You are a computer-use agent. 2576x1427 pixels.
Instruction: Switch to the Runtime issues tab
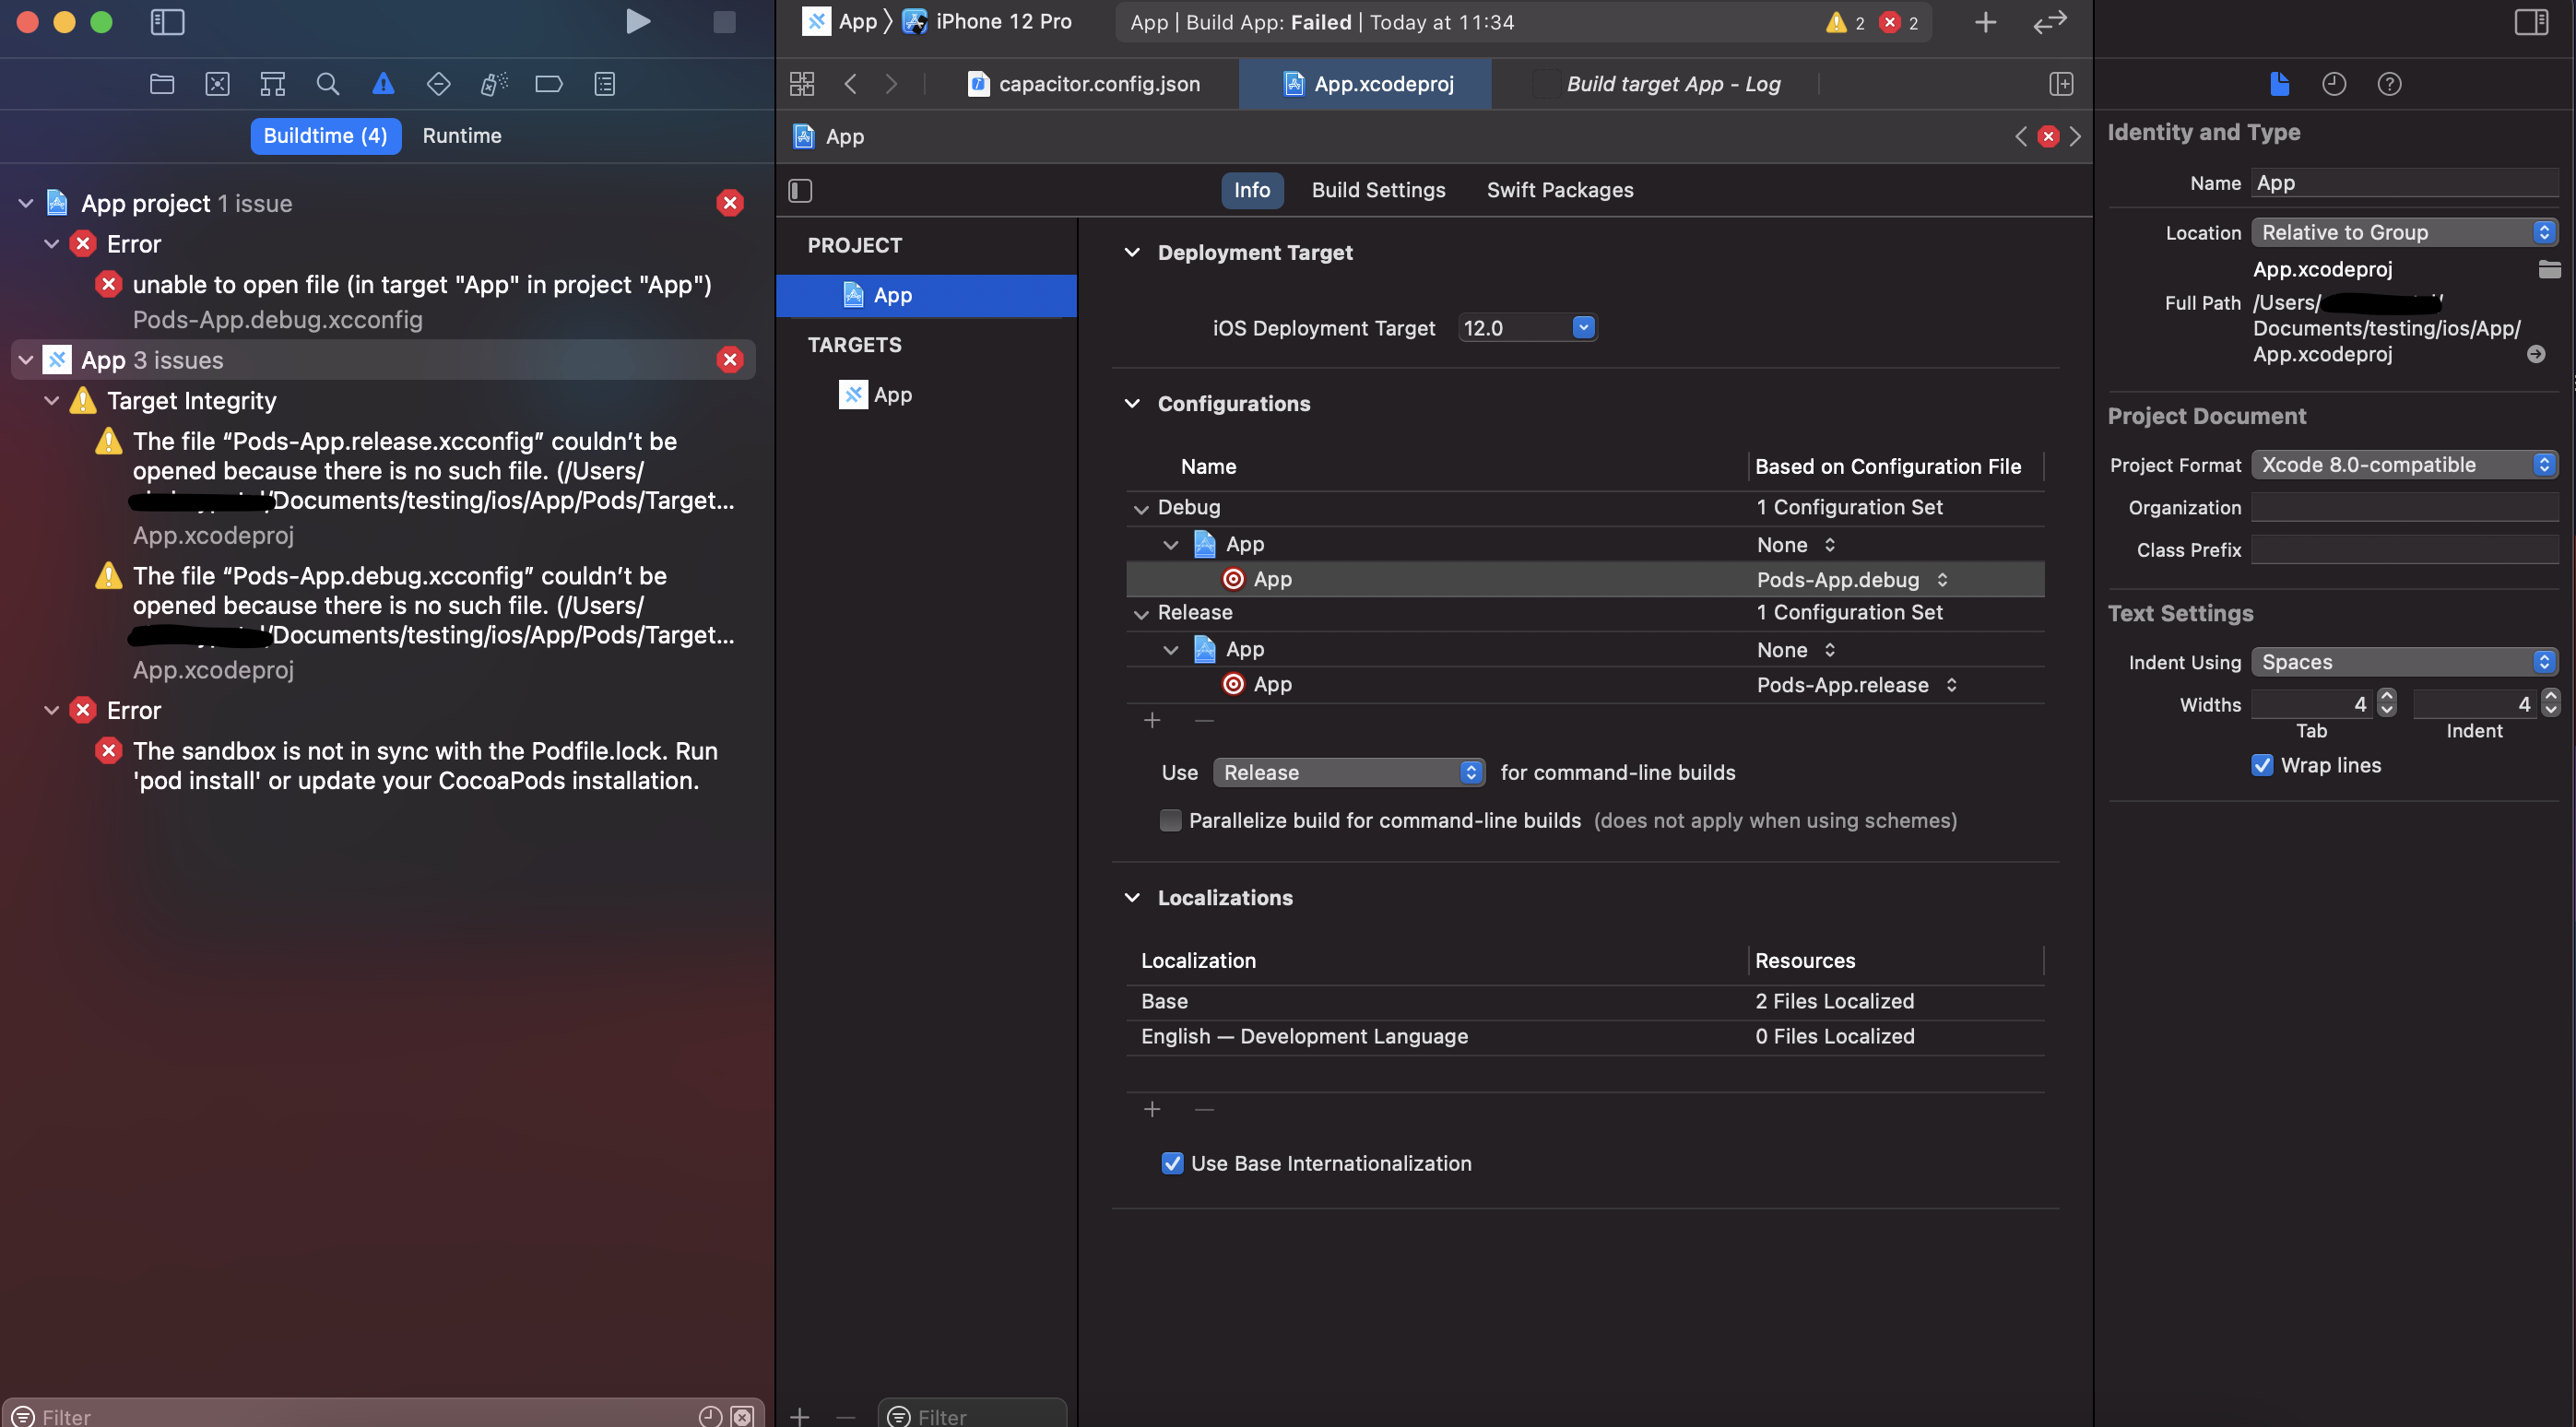tap(461, 136)
